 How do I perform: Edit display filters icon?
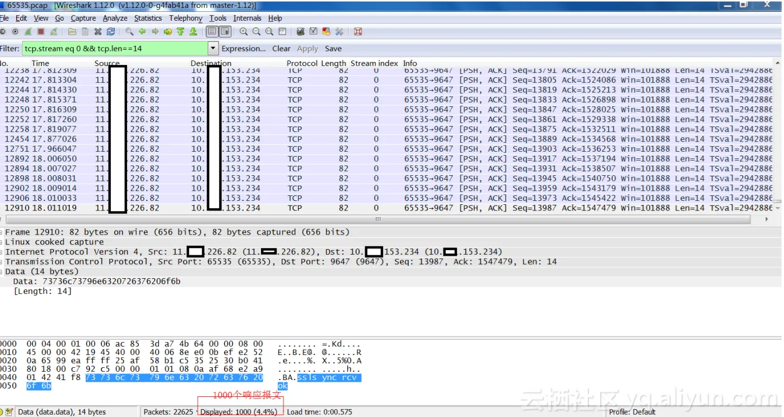(313, 32)
